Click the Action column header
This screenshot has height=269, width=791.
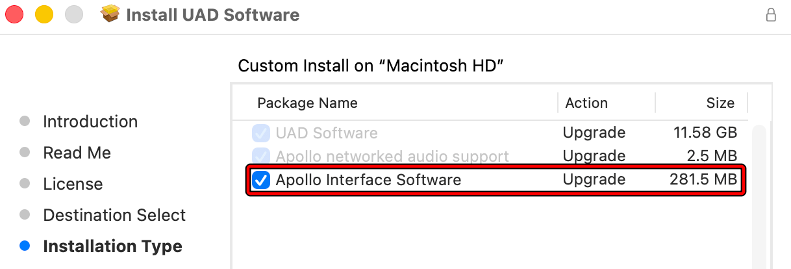click(586, 103)
